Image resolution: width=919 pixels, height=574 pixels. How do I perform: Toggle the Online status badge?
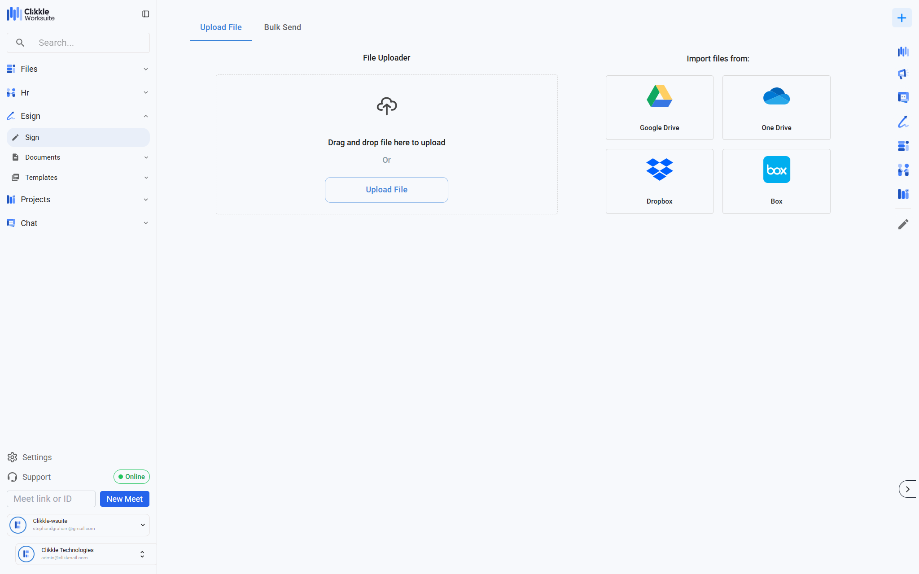[131, 477]
